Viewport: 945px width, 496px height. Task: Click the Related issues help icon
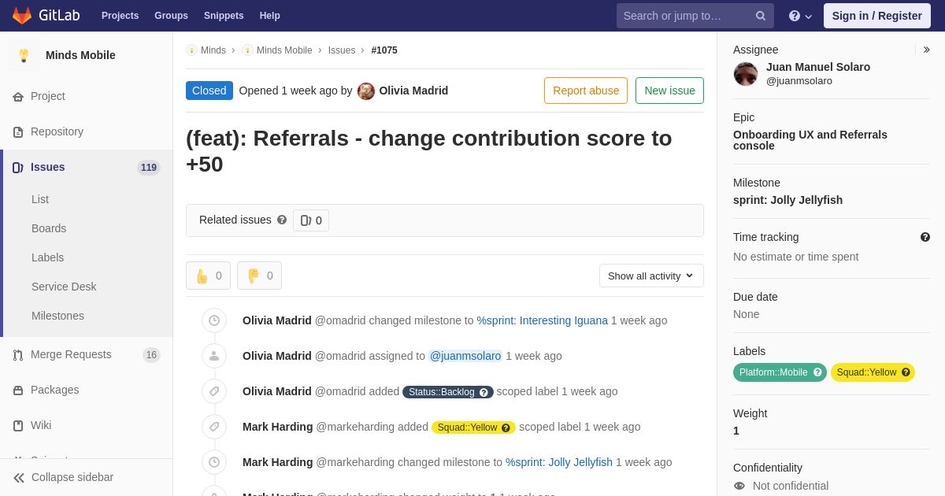(x=282, y=220)
